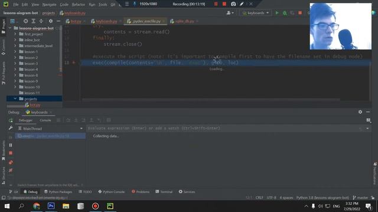Click Expand All in Project toolbar
Viewport: 378px width, 212px height.
[x=34, y=21]
